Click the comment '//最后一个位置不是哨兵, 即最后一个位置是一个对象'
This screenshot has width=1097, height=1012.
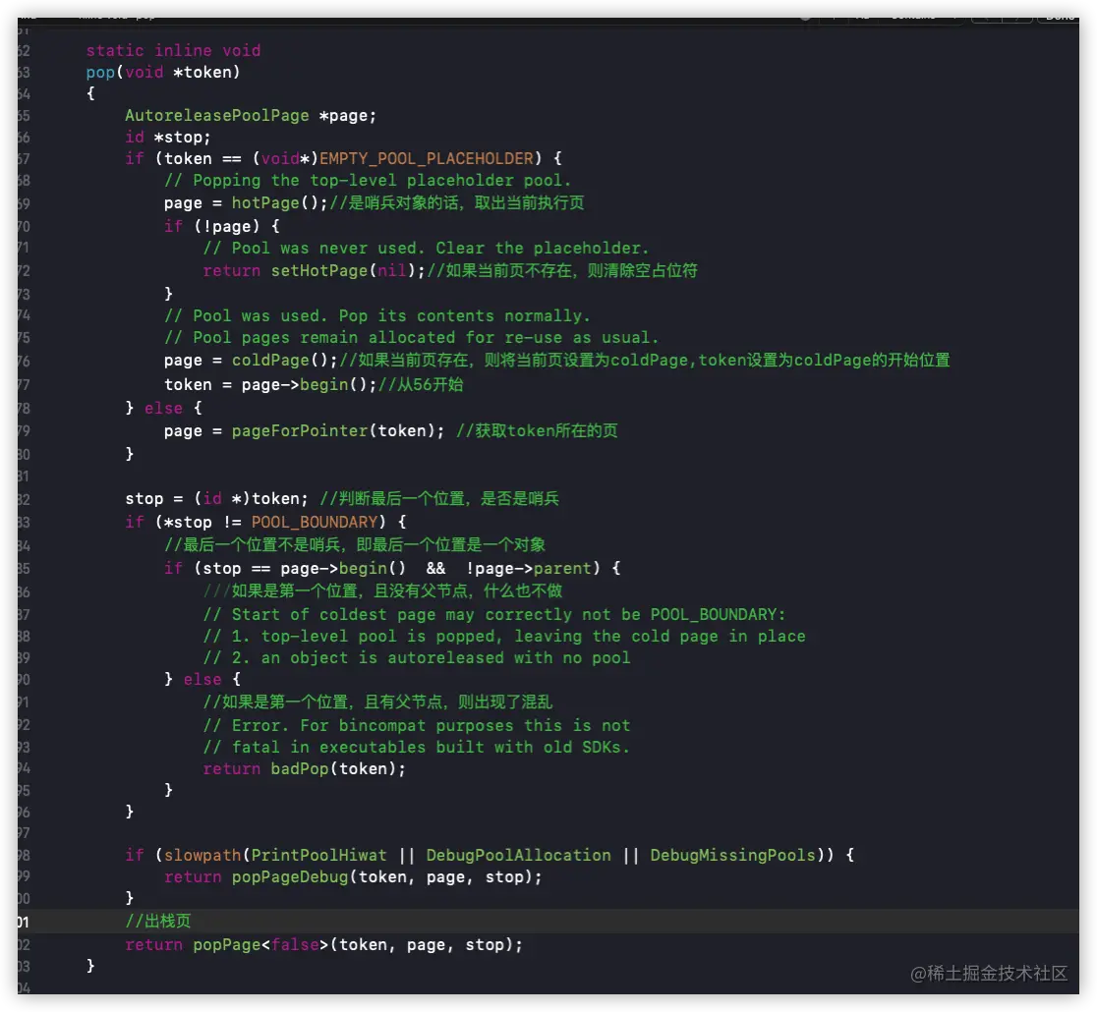tap(355, 545)
